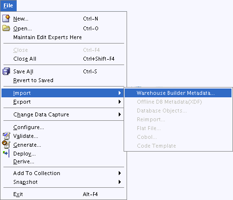Click the Deploy arrow icon

point(6,153)
